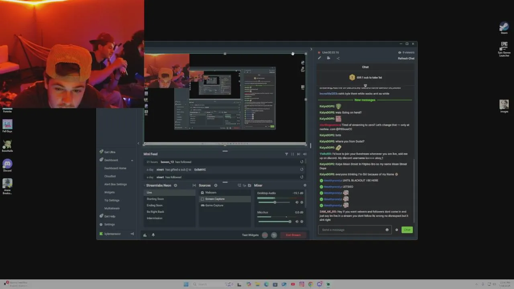
Task: Click the Test Widgets button
Action: click(x=250, y=235)
